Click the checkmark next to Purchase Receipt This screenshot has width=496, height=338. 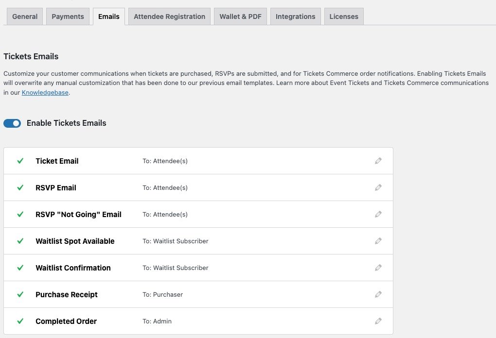click(x=20, y=294)
